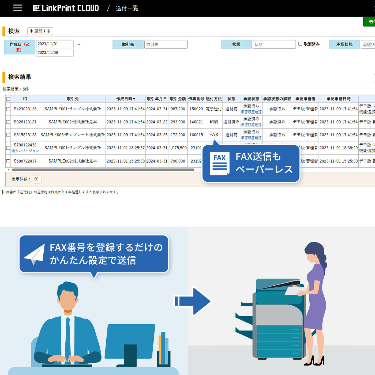Click the LinkPrint CLOUD logo
The image size is (375, 375).
pyautogui.click(x=66, y=8)
